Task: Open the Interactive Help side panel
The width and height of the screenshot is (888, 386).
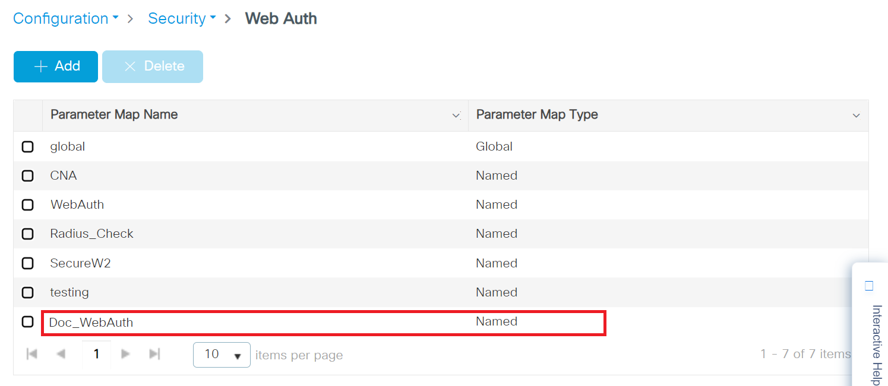Action: click(874, 332)
